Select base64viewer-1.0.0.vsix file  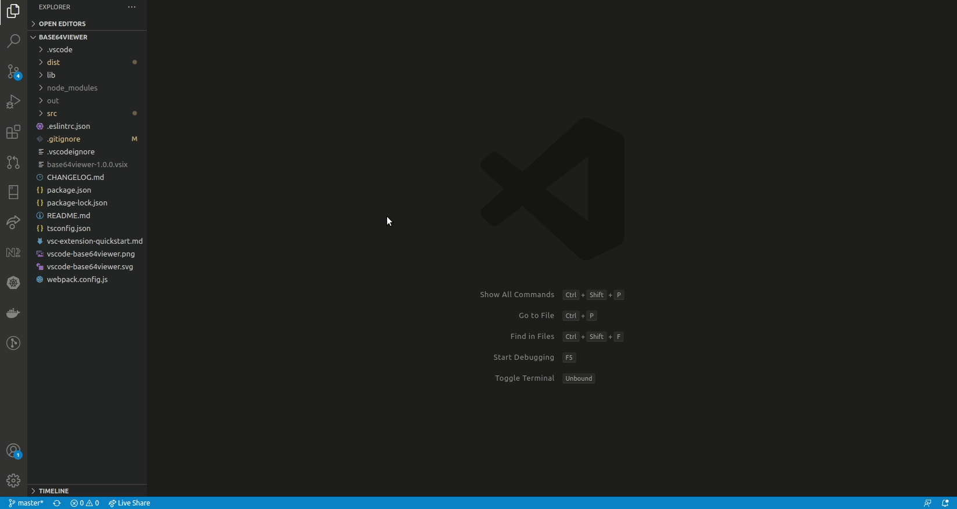click(87, 164)
